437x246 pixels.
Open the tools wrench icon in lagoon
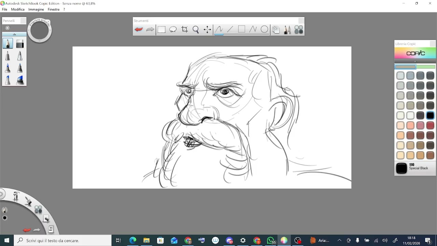coord(16,196)
